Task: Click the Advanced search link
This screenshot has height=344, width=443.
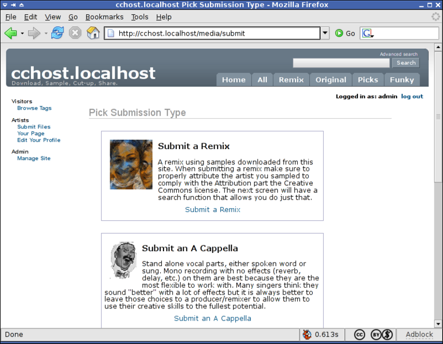Action: (399, 54)
